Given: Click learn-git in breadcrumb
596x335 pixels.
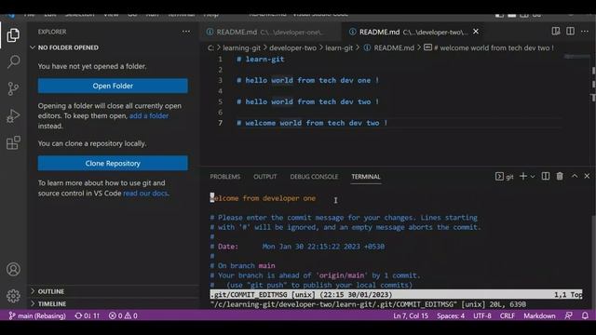Looking at the screenshot, I should click(x=339, y=47).
